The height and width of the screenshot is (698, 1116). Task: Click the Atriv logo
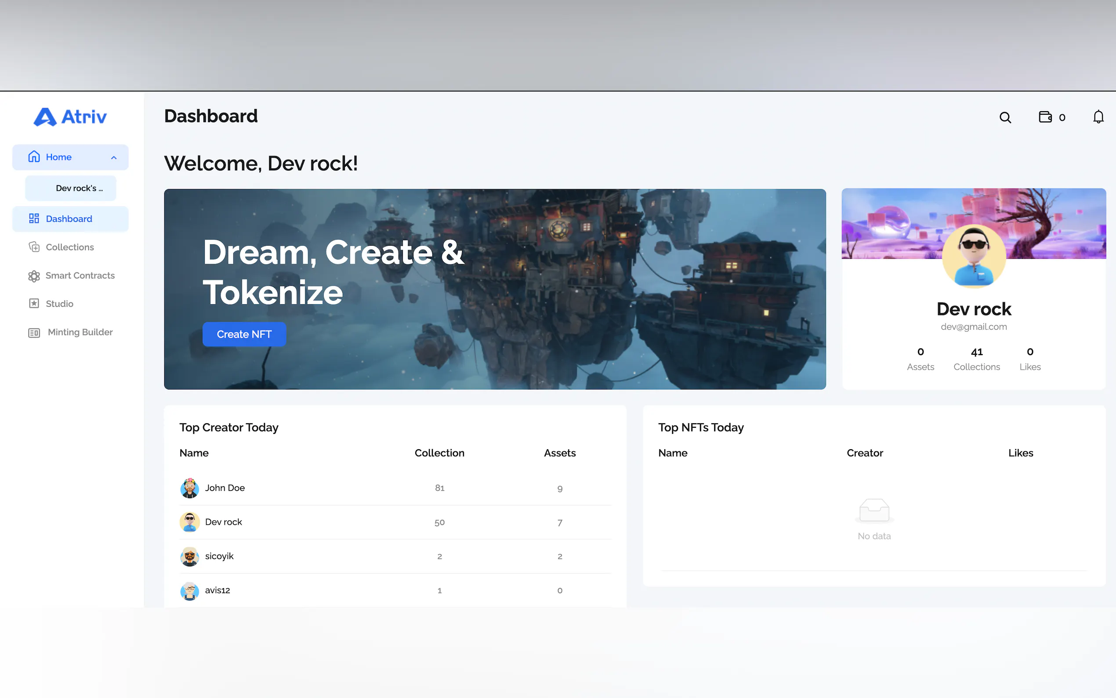pyautogui.click(x=70, y=117)
